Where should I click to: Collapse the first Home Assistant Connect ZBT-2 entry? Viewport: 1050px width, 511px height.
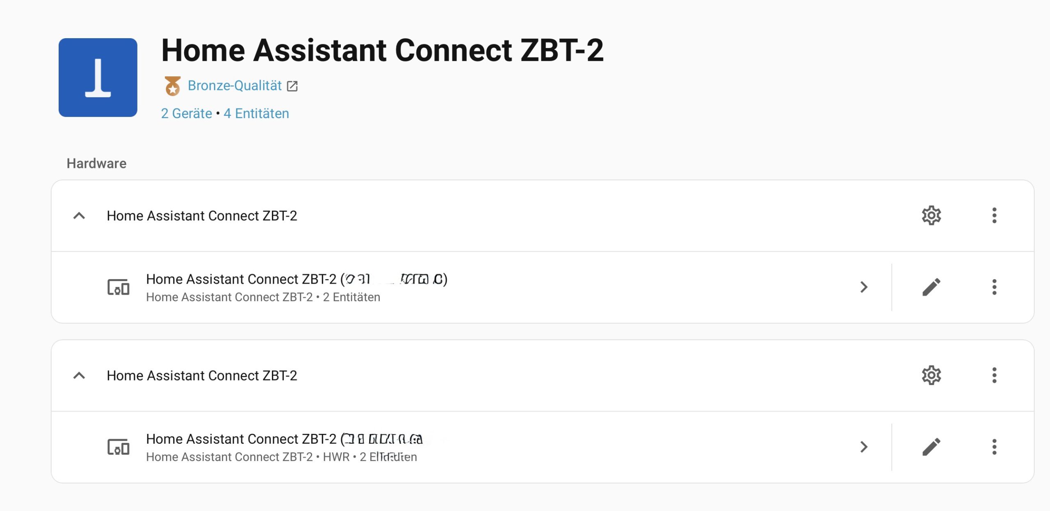(79, 215)
